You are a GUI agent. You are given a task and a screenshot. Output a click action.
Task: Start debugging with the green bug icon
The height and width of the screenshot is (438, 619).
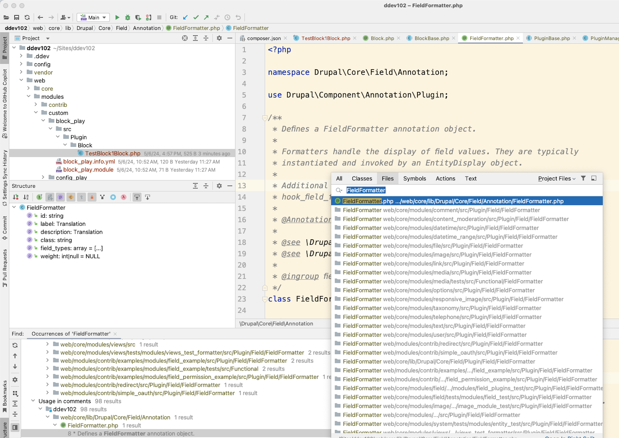point(128,17)
